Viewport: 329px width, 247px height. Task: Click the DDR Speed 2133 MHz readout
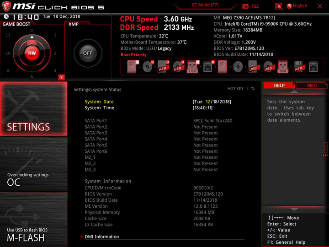tap(157, 27)
